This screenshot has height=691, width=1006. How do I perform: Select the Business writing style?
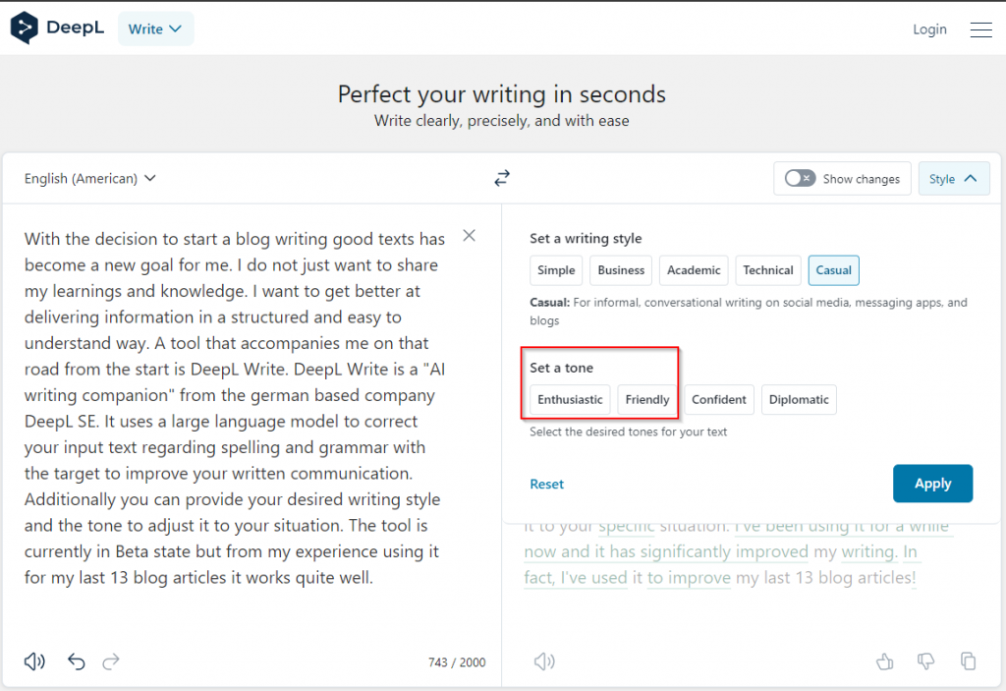pyautogui.click(x=621, y=270)
